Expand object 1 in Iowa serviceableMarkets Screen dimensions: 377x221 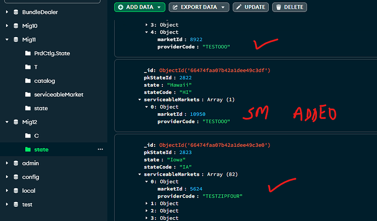tap(147, 204)
